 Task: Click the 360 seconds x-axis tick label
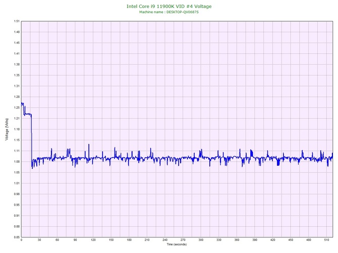237,240
